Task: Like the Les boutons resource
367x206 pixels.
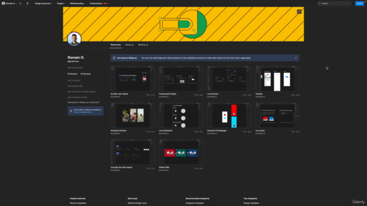Action: click(x=244, y=95)
